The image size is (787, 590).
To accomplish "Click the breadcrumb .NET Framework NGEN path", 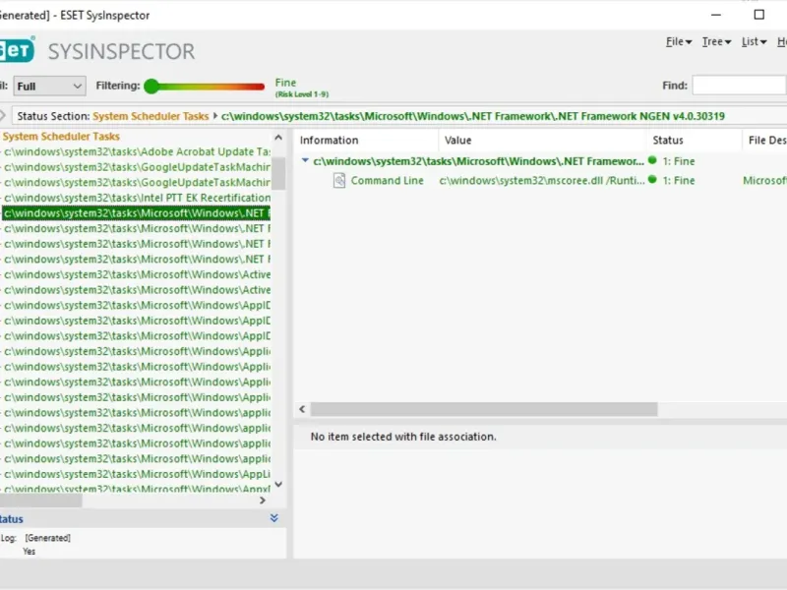I will click(x=473, y=116).
